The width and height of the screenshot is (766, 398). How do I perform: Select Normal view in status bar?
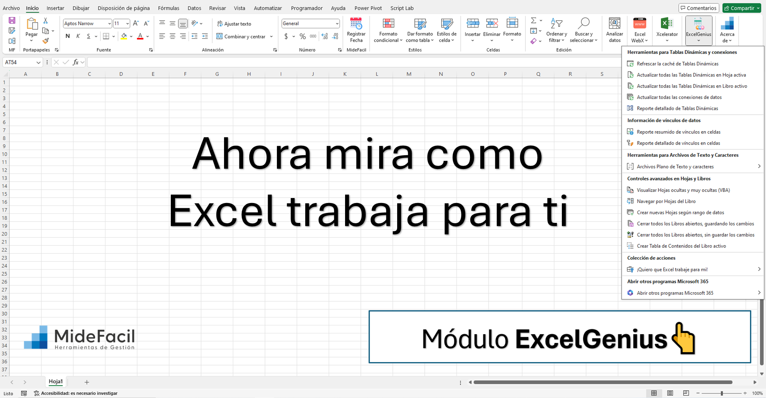[x=654, y=393]
